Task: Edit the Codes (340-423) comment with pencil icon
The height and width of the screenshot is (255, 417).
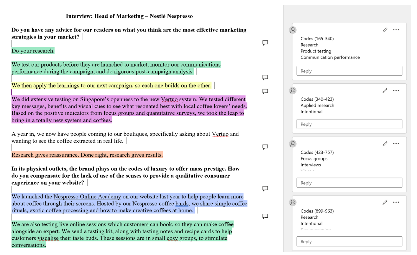Action: tap(385, 91)
